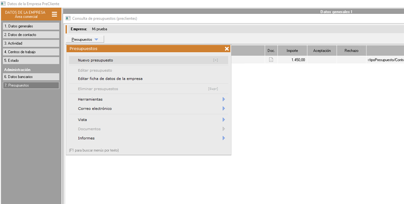Open 5. Estado section
This screenshot has width=404, height=204.
pyautogui.click(x=31, y=61)
